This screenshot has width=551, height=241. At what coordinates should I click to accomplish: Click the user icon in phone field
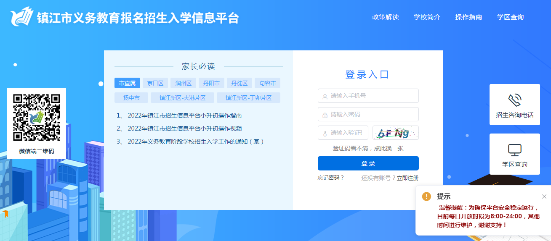click(325, 96)
